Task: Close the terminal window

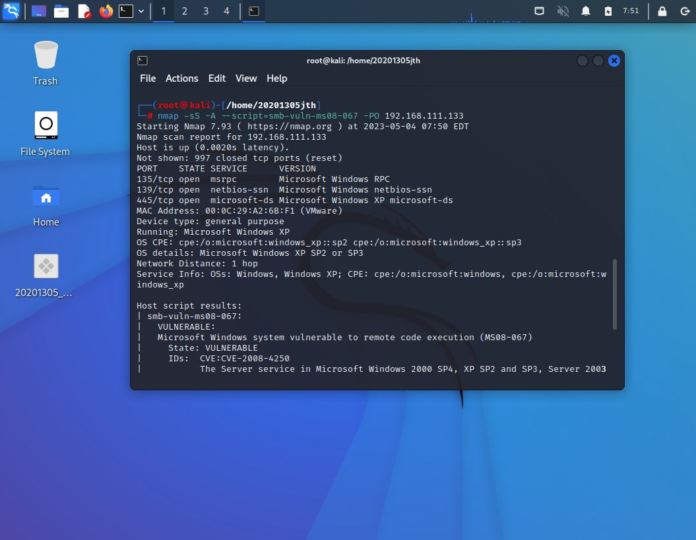Action: (x=614, y=61)
